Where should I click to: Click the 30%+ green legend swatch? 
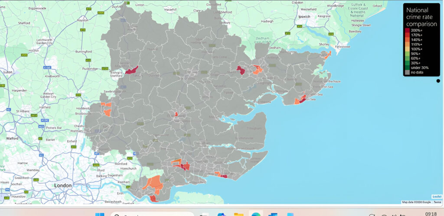(408, 63)
